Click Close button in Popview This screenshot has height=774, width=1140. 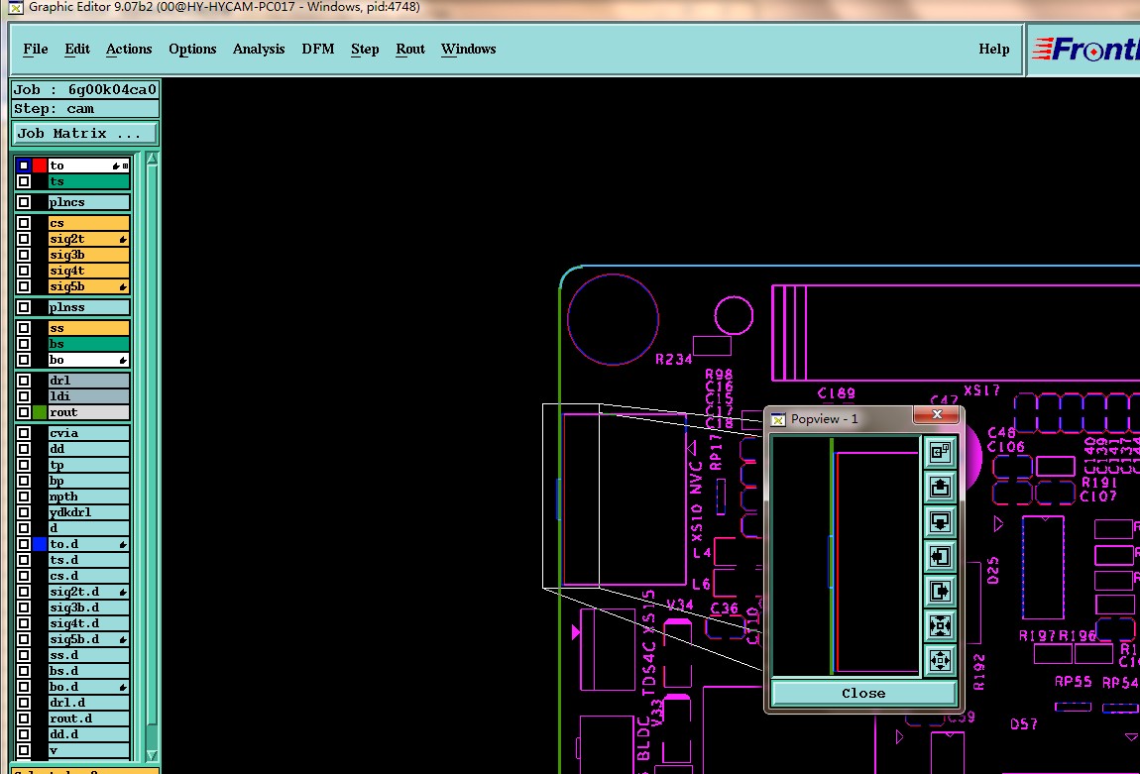click(x=863, y=693)
